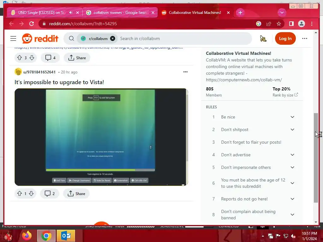Open Firefox from the taskbar
The width and height of the screenshot is (323, 242).
(27, 236)
